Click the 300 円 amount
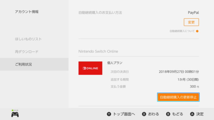 click(x=194, y=86)
